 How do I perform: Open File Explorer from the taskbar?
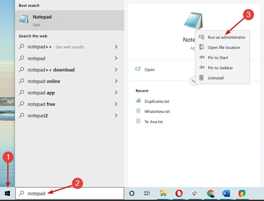point(163,193)
